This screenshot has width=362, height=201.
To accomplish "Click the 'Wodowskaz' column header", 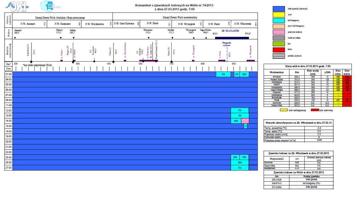I will pyautogui.click(x=277, y=72).
